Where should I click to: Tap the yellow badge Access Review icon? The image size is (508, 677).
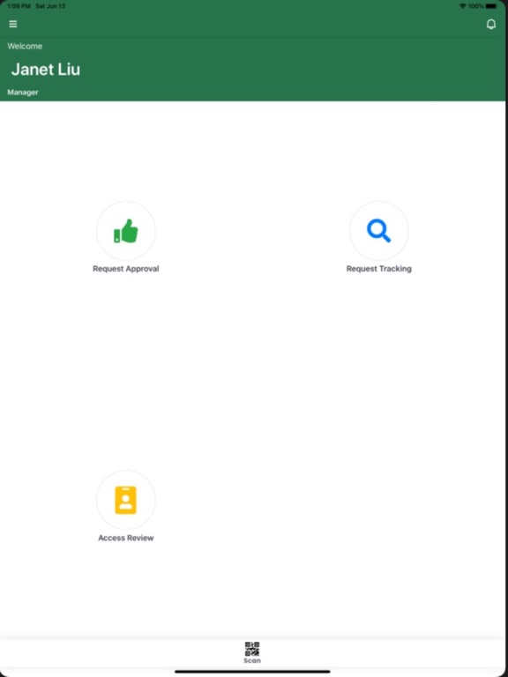click(x=126, y=500)
